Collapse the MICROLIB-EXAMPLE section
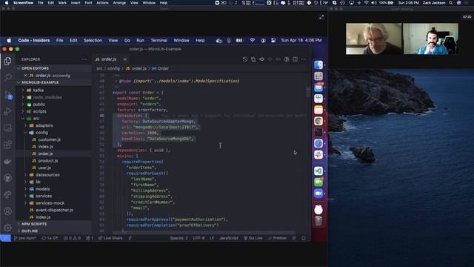The image size is (474, 267). pyautogui.click(x=40, y=82)
